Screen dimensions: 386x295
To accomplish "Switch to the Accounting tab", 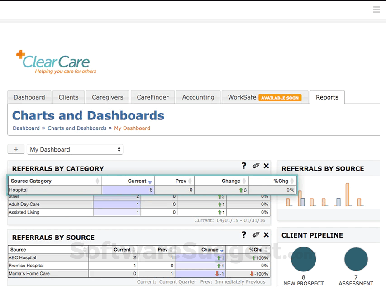I will pos(198,97).
